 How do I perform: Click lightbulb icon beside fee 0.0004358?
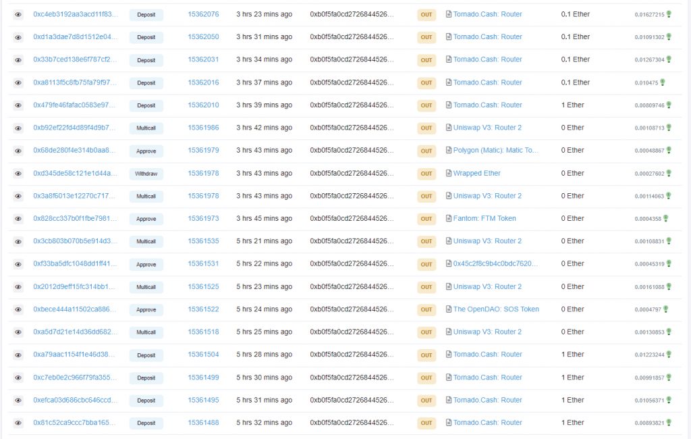666,218
